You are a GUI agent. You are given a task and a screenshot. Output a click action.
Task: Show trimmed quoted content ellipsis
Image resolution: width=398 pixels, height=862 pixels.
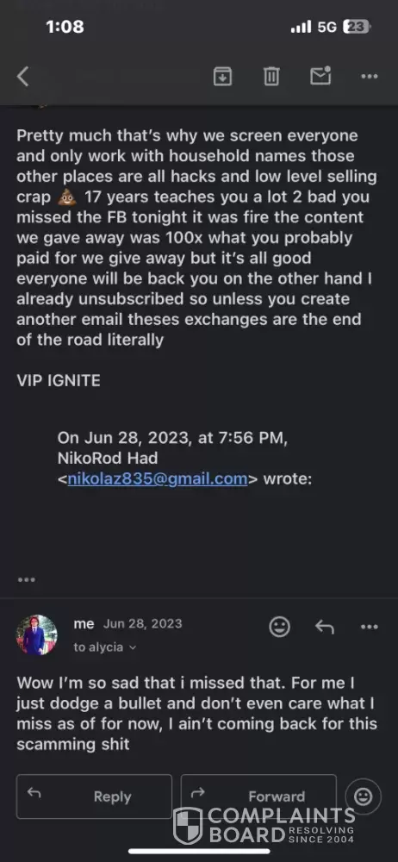coord(27,579)
